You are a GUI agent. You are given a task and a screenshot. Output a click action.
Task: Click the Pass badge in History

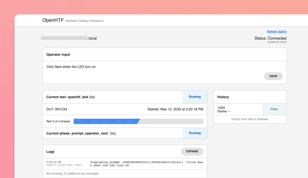coord(274,109)
